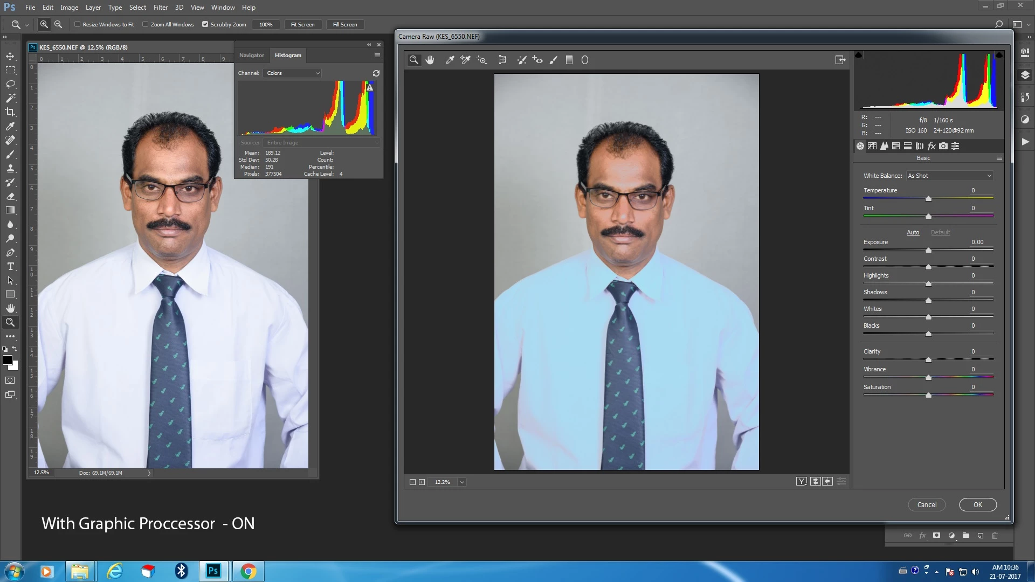The image size is (1035, 582).
Task: Open the White Balance As Shot dropdown
Action: pos(949,176)
